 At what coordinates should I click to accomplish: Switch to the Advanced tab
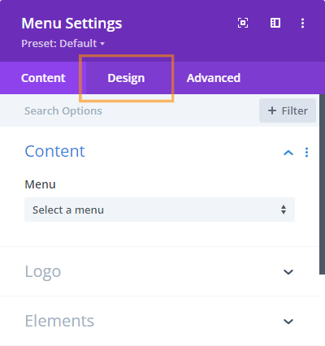point(214,78)
